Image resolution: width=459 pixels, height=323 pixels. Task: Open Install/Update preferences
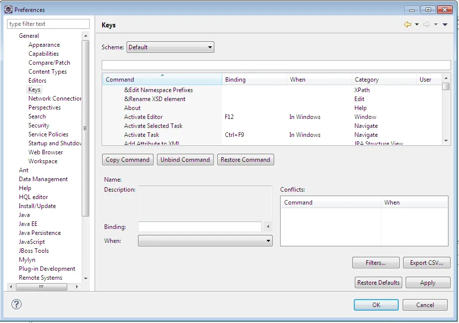[37, 206]
